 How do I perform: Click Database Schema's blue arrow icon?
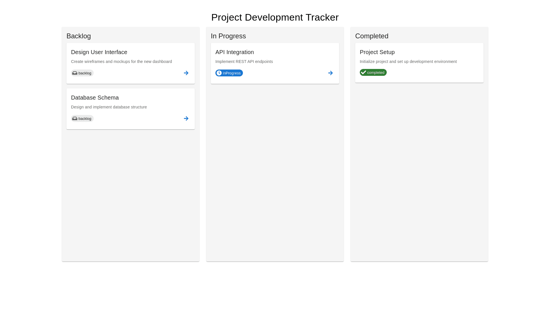[186, 118]
